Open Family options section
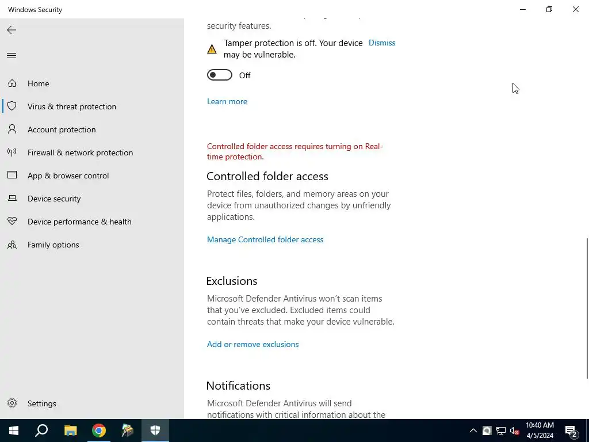The image size is (589, 442). (53, 245)
